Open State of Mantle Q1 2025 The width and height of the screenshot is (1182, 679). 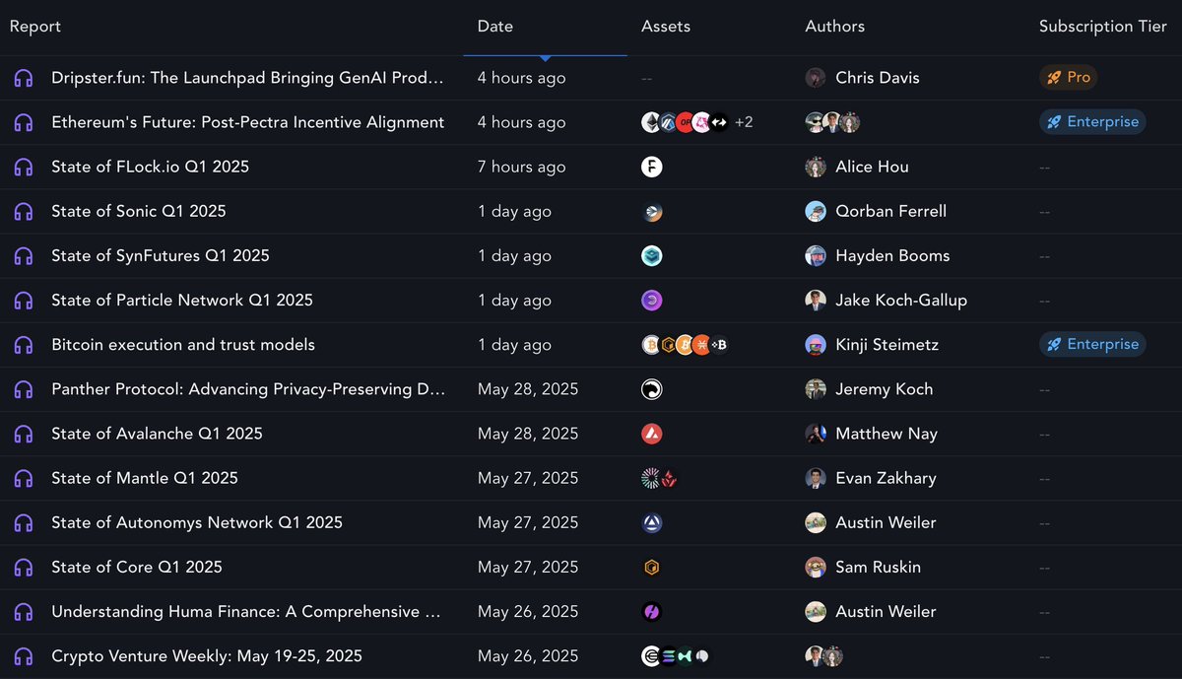[x=145, y=478]
